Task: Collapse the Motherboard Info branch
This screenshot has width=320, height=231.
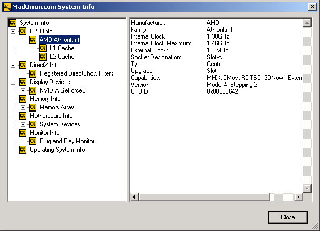Action: point(13,116)
